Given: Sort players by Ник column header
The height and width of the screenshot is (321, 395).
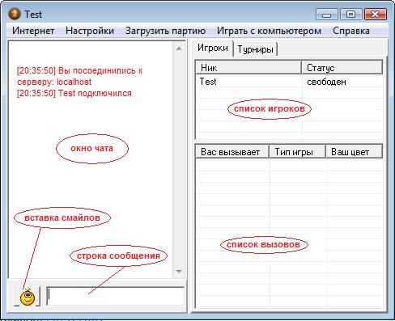Looking at the screenshot, I should [x=248, y=68].
